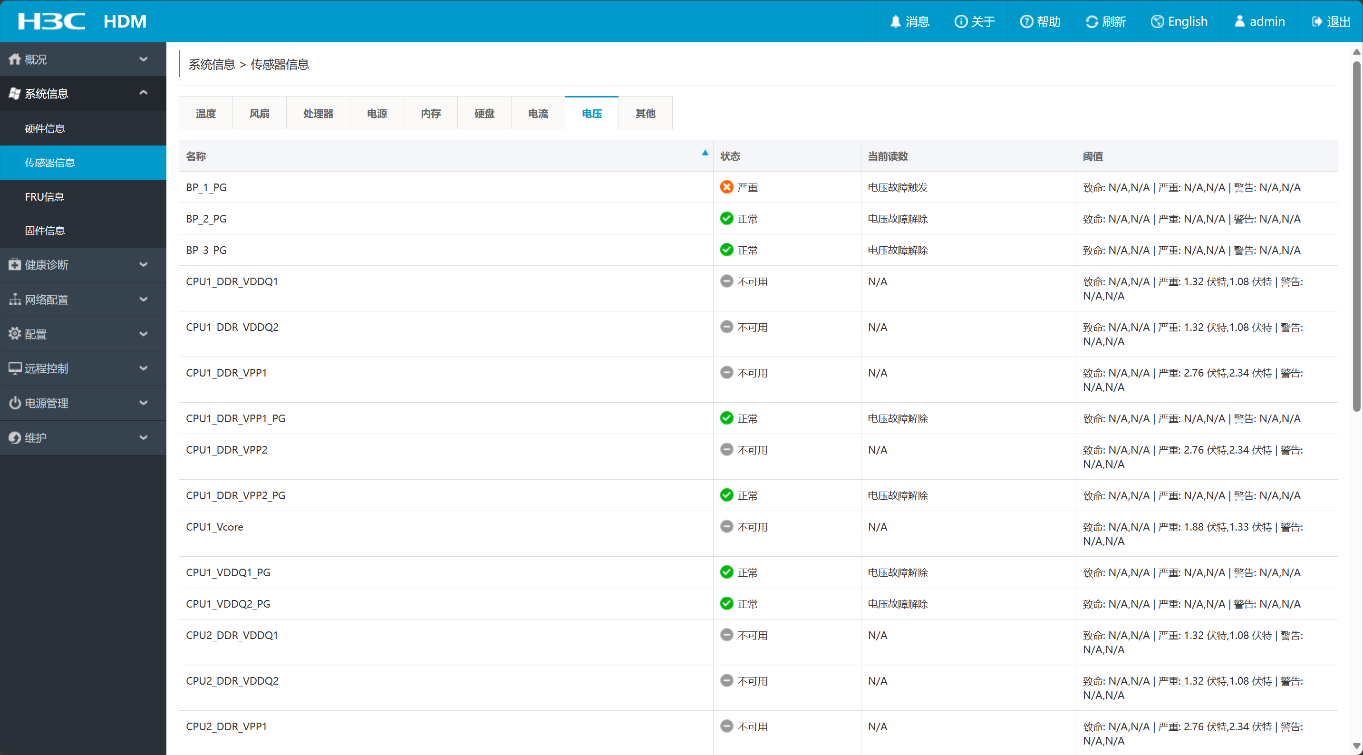Click the vertical scrollbar down arrow
Screen dimensions: 1363x755
click(1356, 746)
